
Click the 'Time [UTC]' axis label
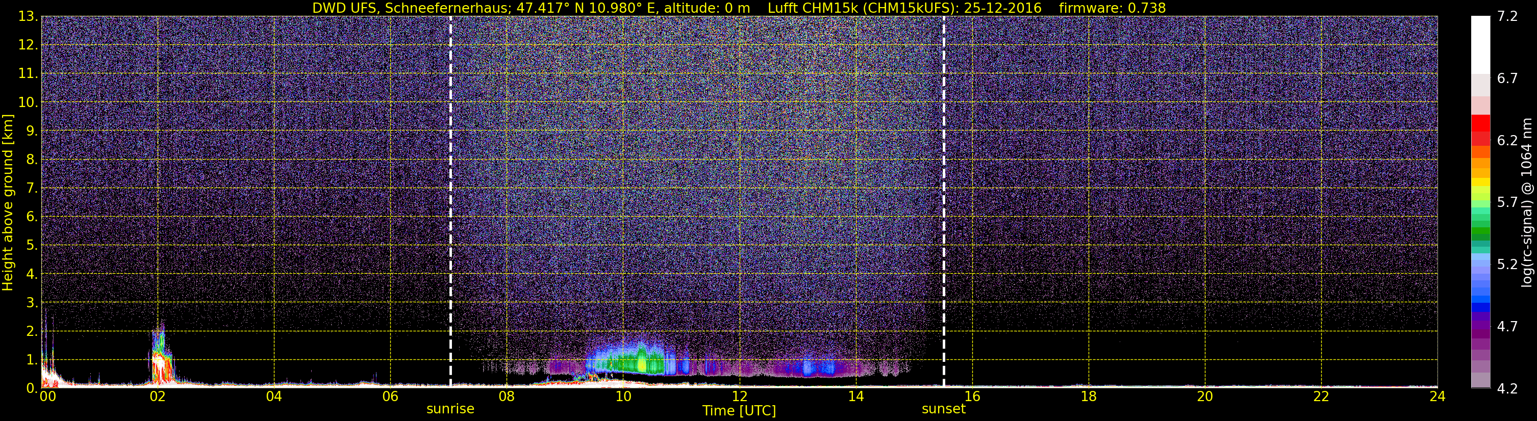tap(739, 411)
